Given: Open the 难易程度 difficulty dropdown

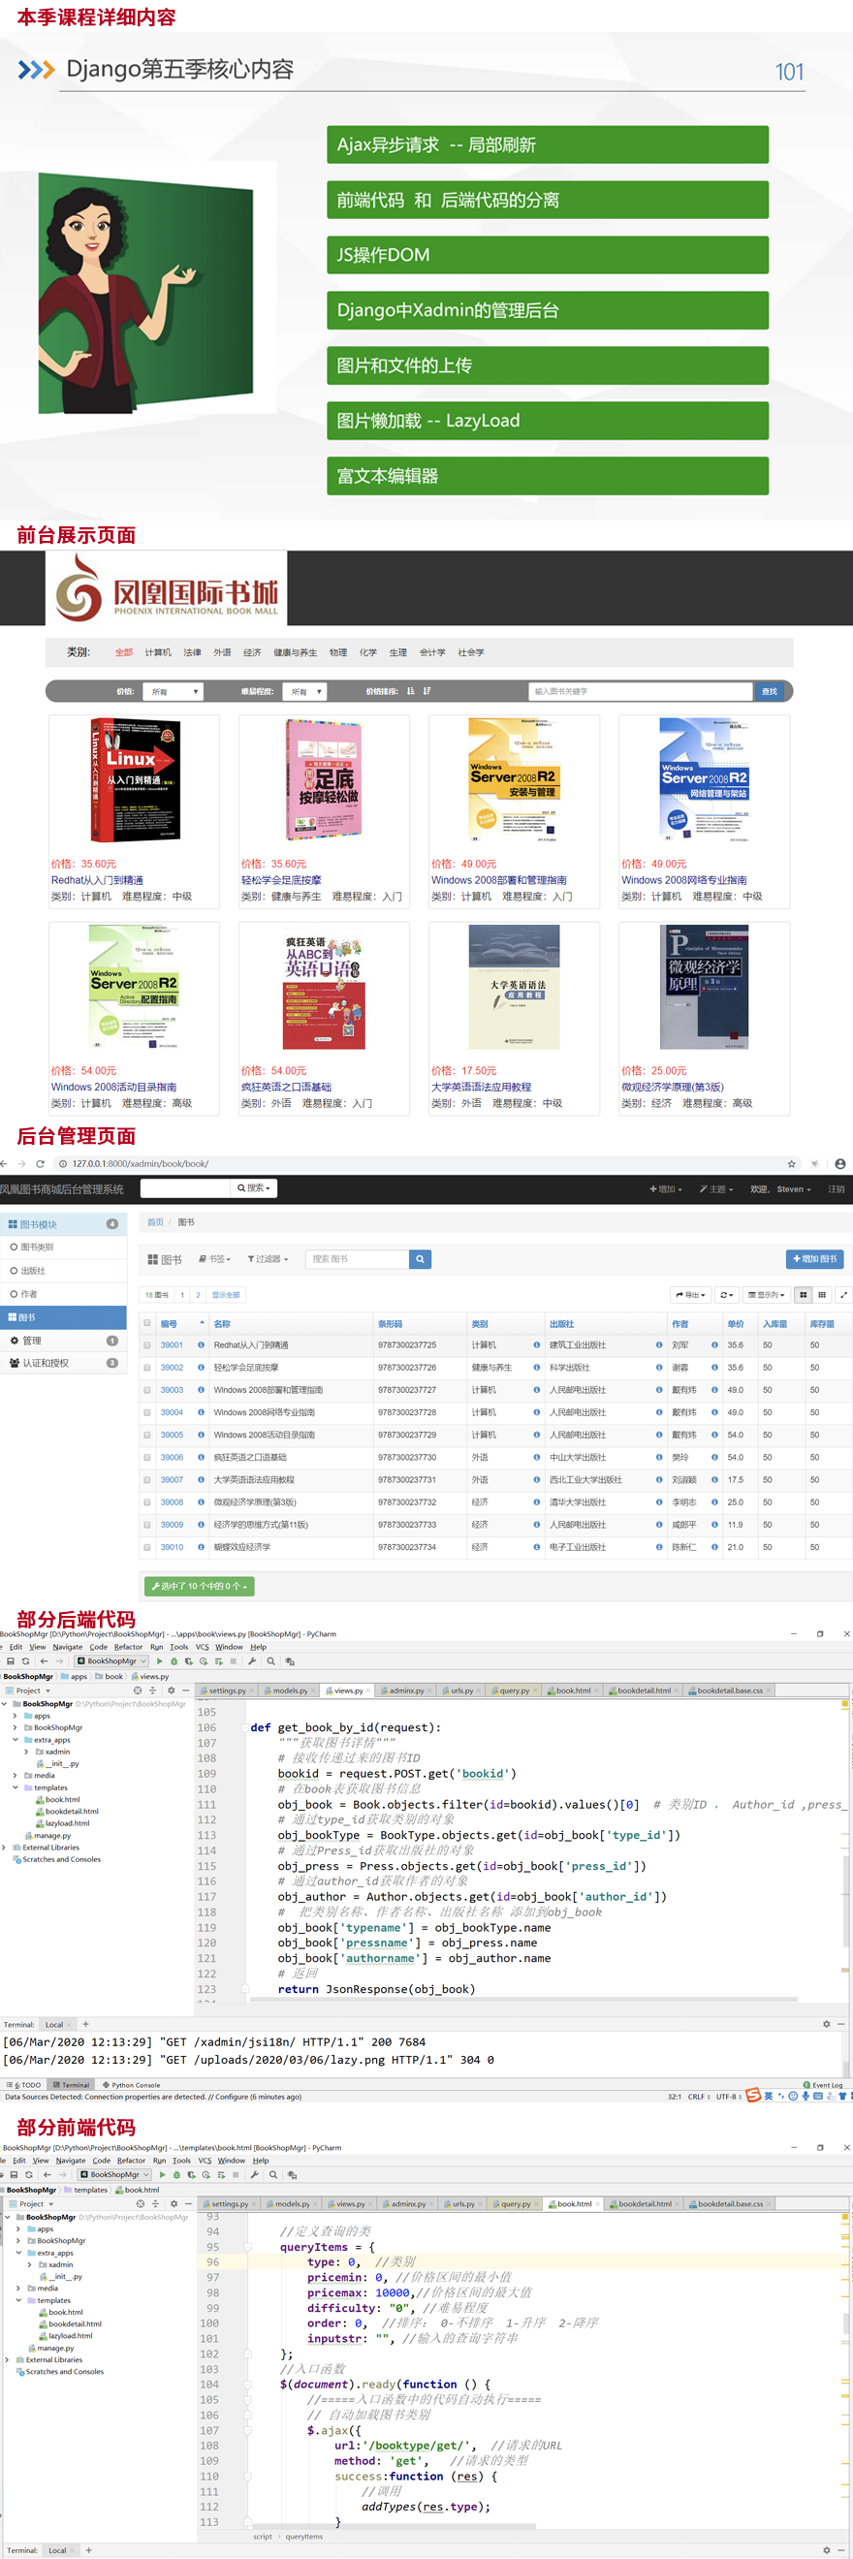Looking at the screenshot, I should 305,691.
